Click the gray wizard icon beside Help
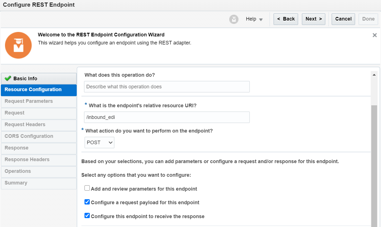Image resolution: width=381 pixels, height=227 pixels. 234,19
